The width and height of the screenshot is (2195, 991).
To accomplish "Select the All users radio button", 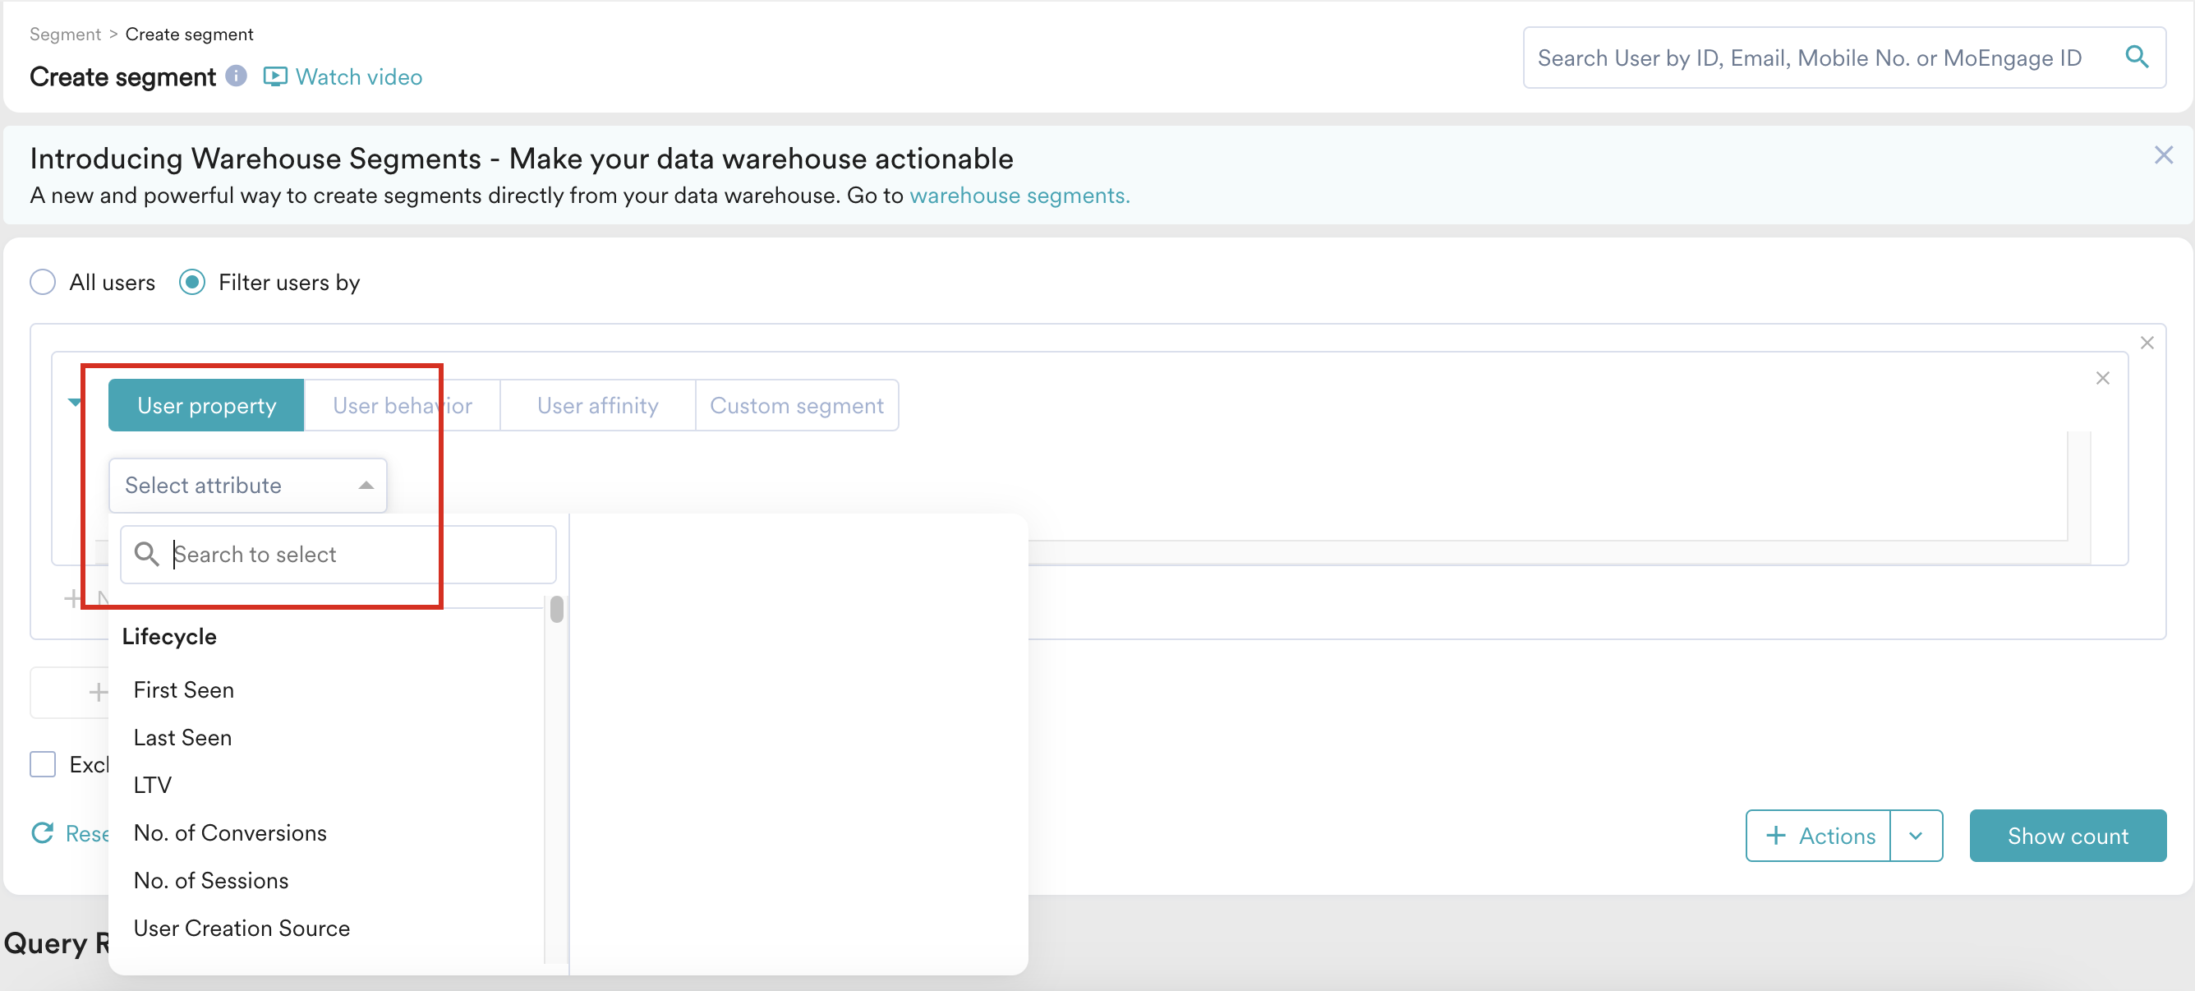I will pos(43,282).
